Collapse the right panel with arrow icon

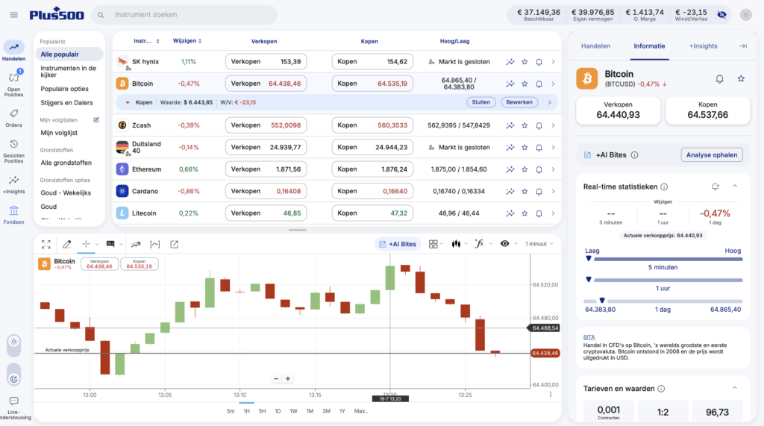coord(743,46)
